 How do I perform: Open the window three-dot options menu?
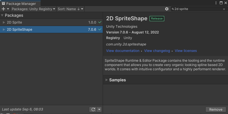(216, 3)
